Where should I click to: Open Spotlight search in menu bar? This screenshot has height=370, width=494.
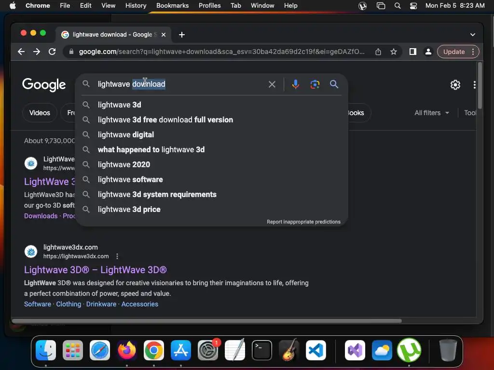coord(398,6)
